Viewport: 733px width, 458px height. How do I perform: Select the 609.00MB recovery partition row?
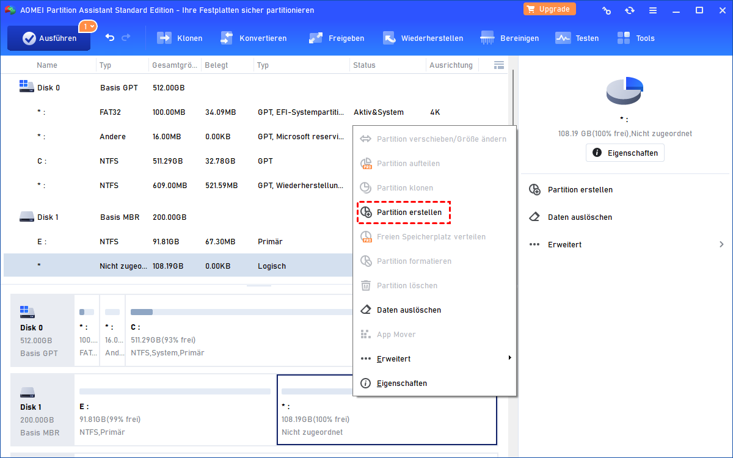[x=178, y=185]
